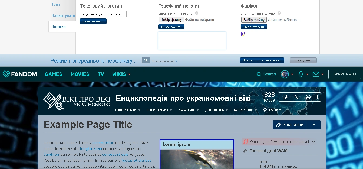The image size is (363, 169).
Task: Click the graphic logo preview box
Action: point(192,41)
